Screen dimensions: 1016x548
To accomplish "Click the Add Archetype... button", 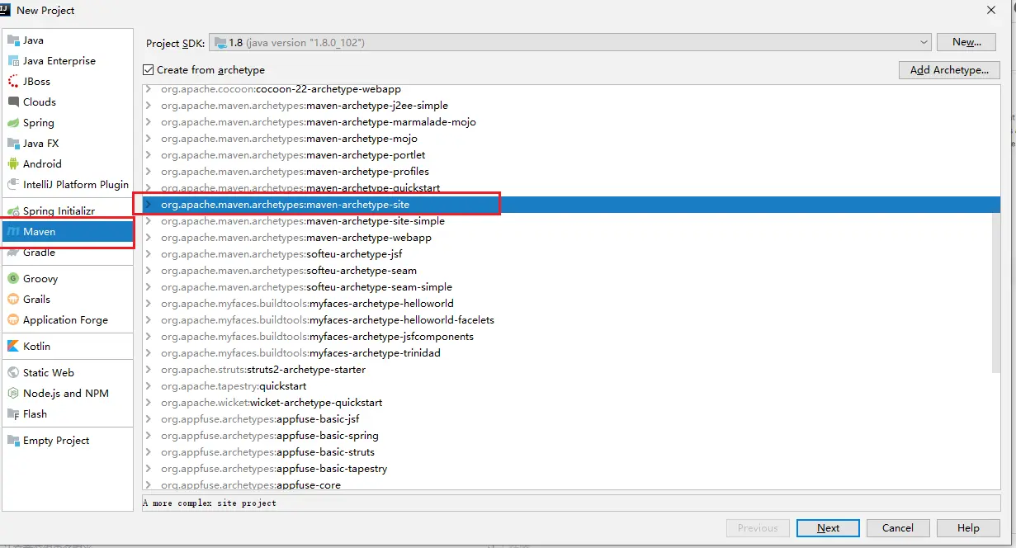I will (x=949, y=70).
